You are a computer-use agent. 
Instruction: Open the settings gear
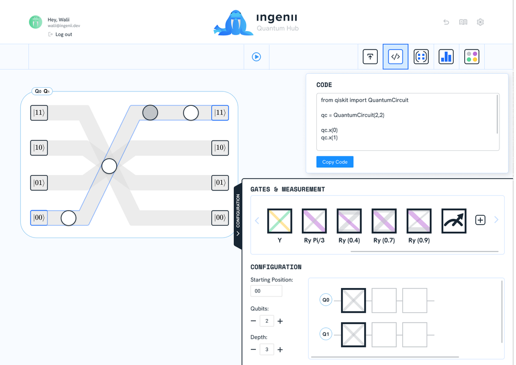point(480,22)
